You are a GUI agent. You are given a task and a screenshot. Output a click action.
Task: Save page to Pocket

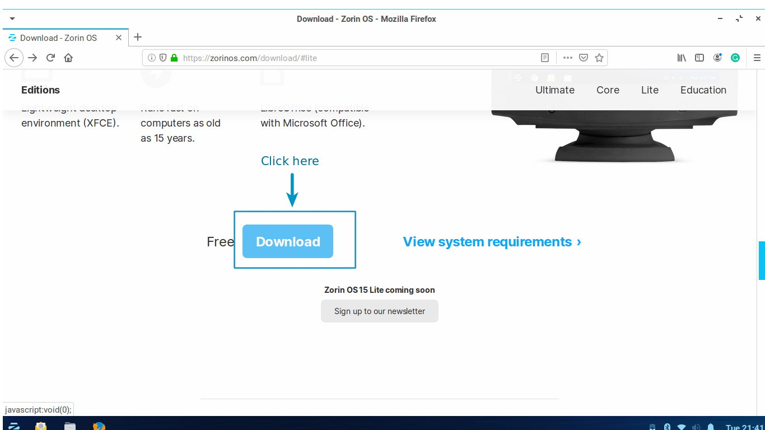click(584, 58)
